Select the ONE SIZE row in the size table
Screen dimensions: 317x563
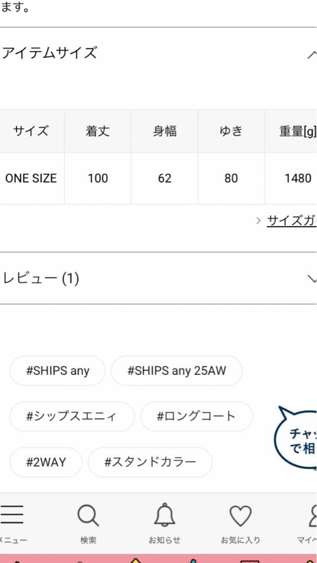point(31,178)
